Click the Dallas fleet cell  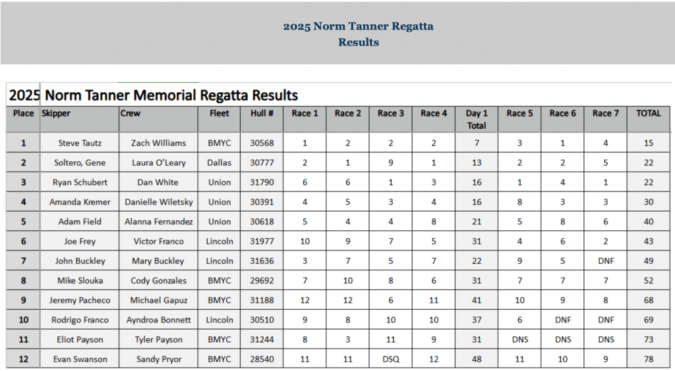point(219,162)
